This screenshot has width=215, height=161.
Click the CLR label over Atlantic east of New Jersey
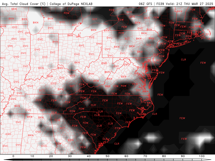(x=184, y=60)
